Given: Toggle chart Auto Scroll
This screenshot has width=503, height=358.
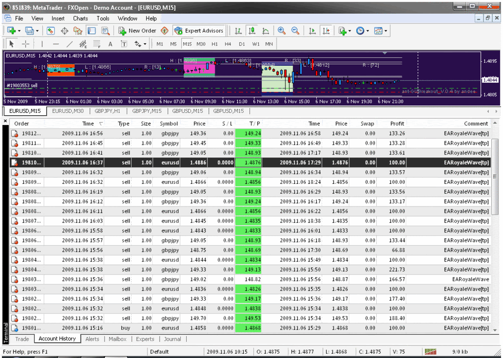Looking at the screenshot, I should click(312, 31).
